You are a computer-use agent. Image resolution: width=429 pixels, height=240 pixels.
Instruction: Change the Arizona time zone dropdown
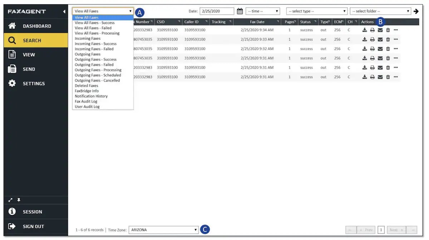click(x=163, y=230)
